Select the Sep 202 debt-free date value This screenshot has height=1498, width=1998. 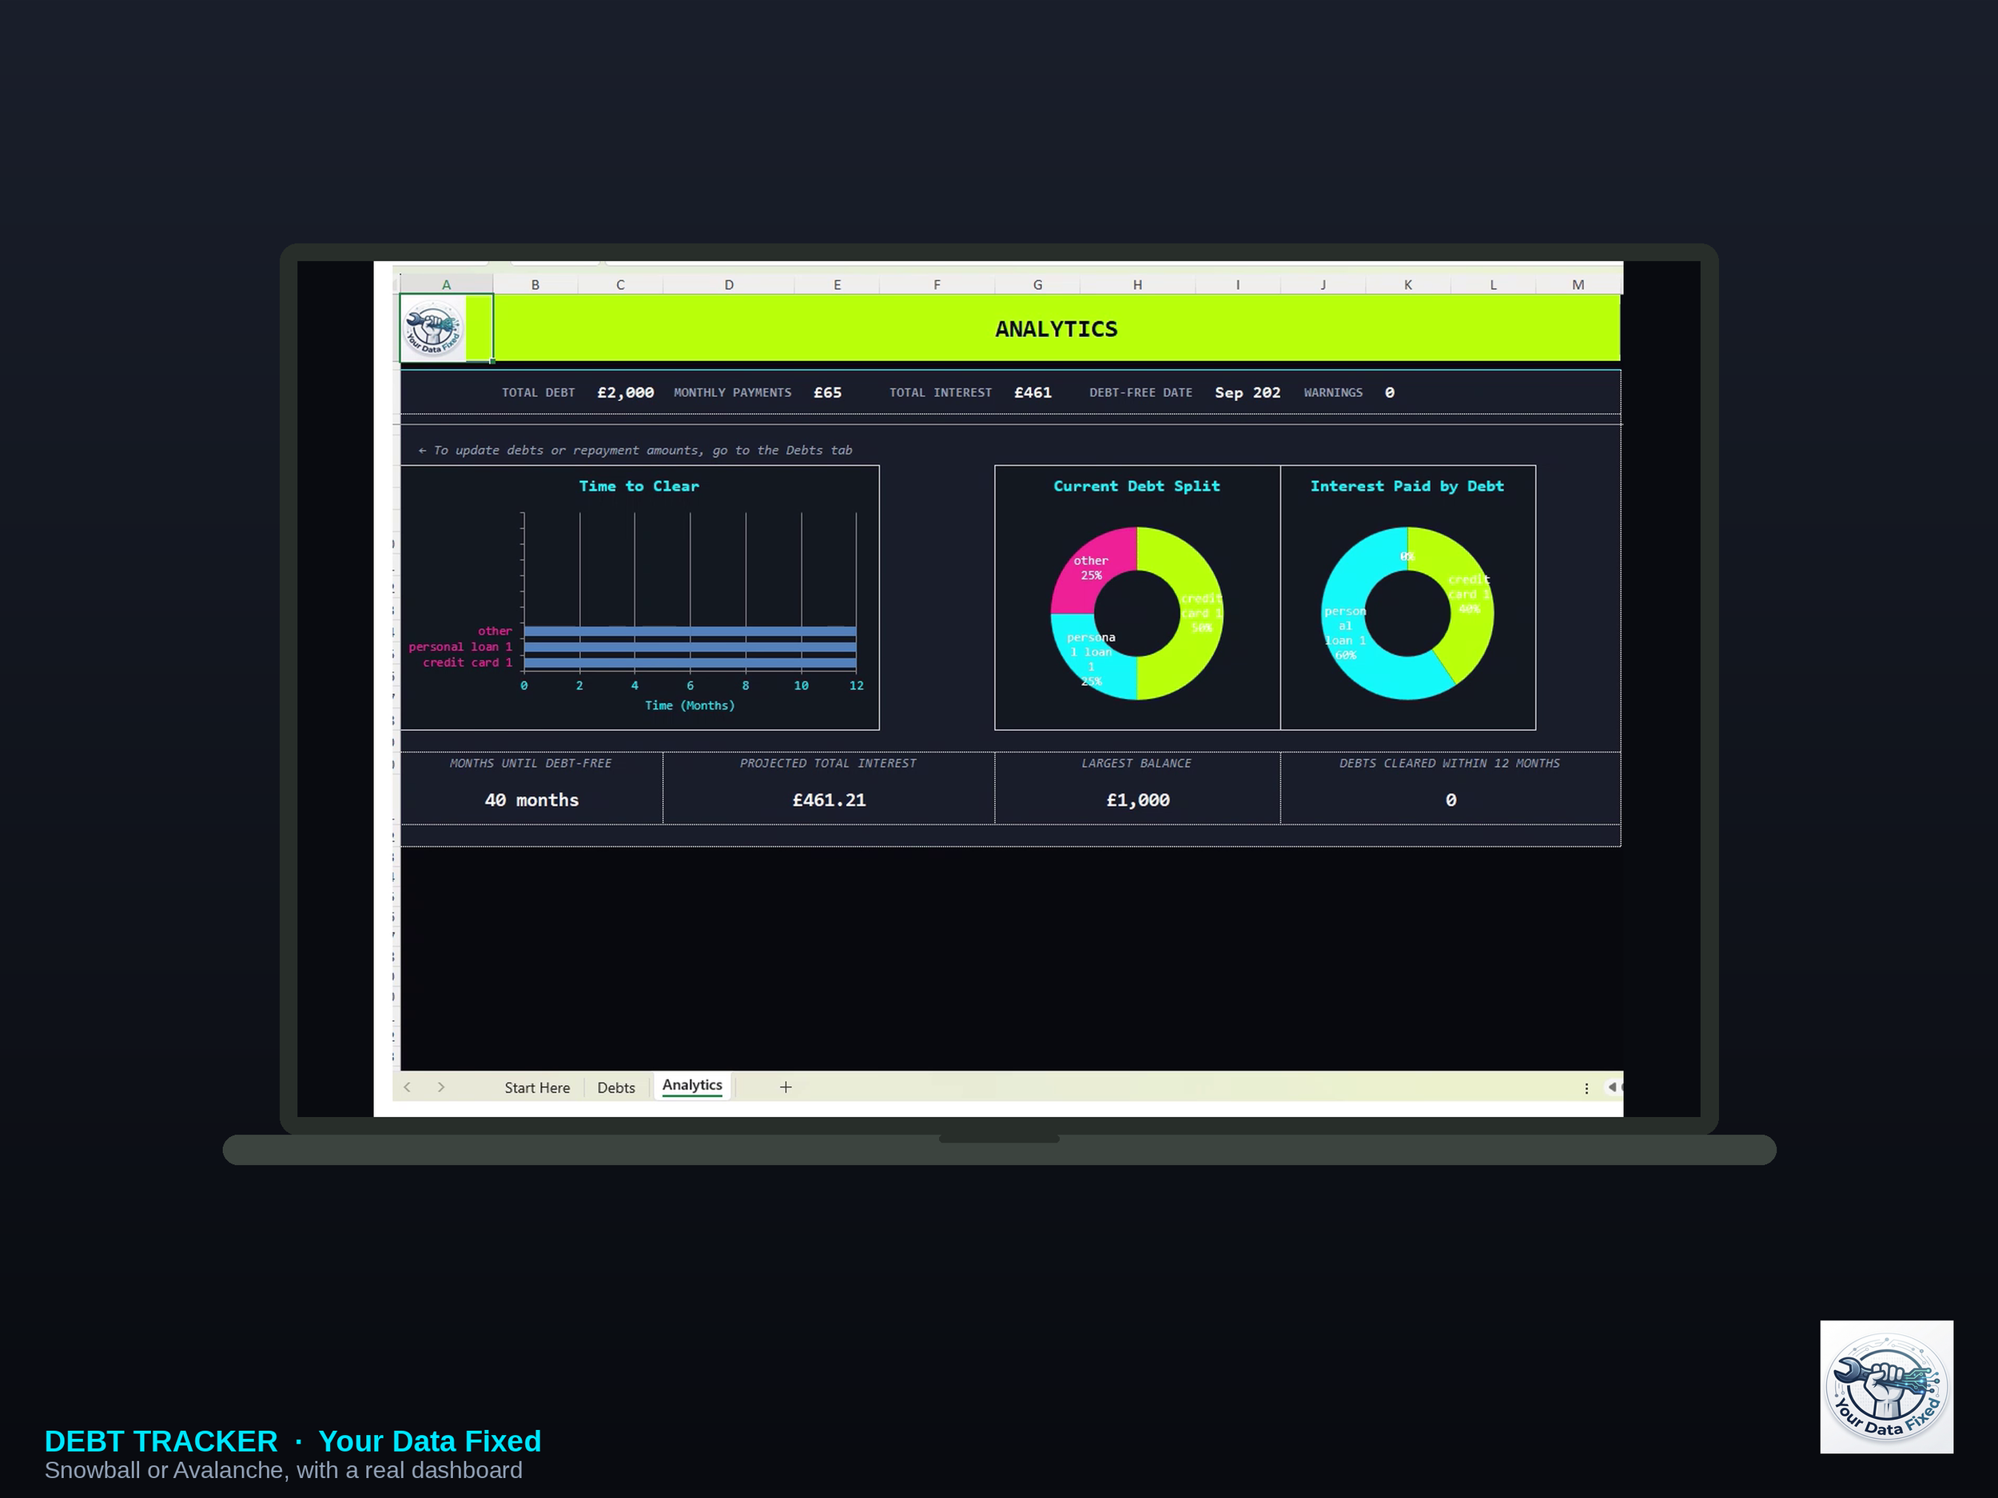click(1248, 393)
